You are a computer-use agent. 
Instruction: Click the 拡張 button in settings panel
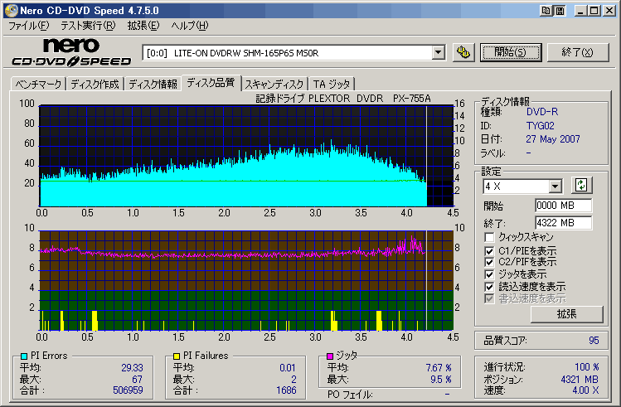(x=567, y=314)
